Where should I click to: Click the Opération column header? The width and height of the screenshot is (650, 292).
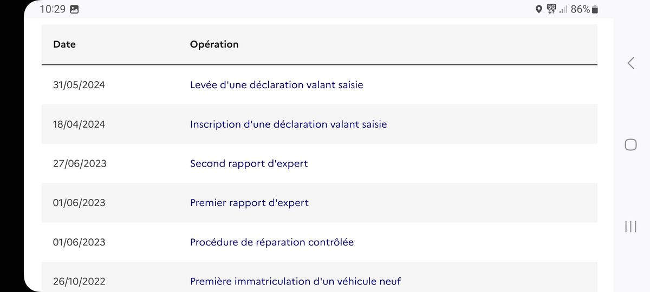[x=214, y=44]
